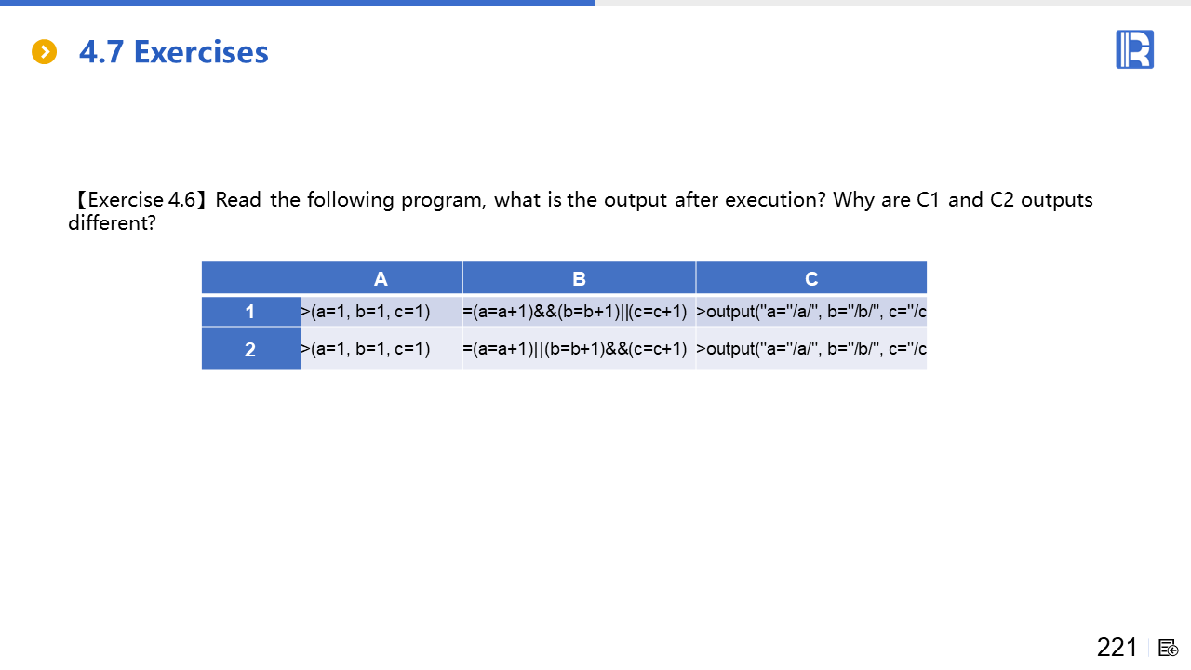The height and width of the screenshot is (670, 1191).
Task: Select row header 2 in the table
Action: click(250, 349)
